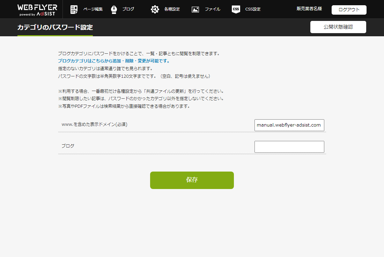Click the www.を含めた表示ドメイン(必須) label
This screenshot has width=384, height=257.
tap(94, 124)
